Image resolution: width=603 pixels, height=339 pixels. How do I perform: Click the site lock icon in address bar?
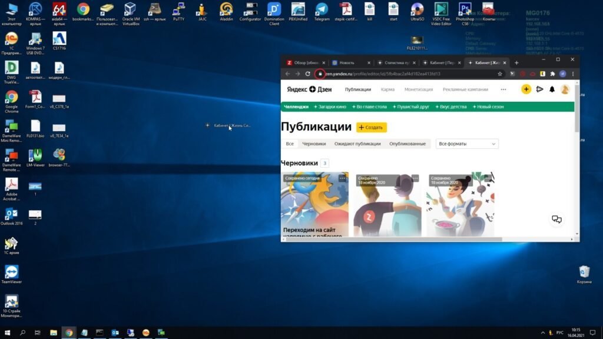[x=320, y=74]
